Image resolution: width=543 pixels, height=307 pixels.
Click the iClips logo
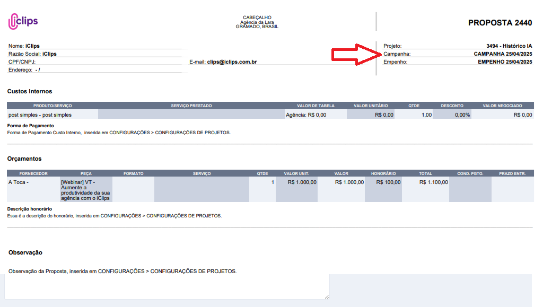(x=23, y=21)
